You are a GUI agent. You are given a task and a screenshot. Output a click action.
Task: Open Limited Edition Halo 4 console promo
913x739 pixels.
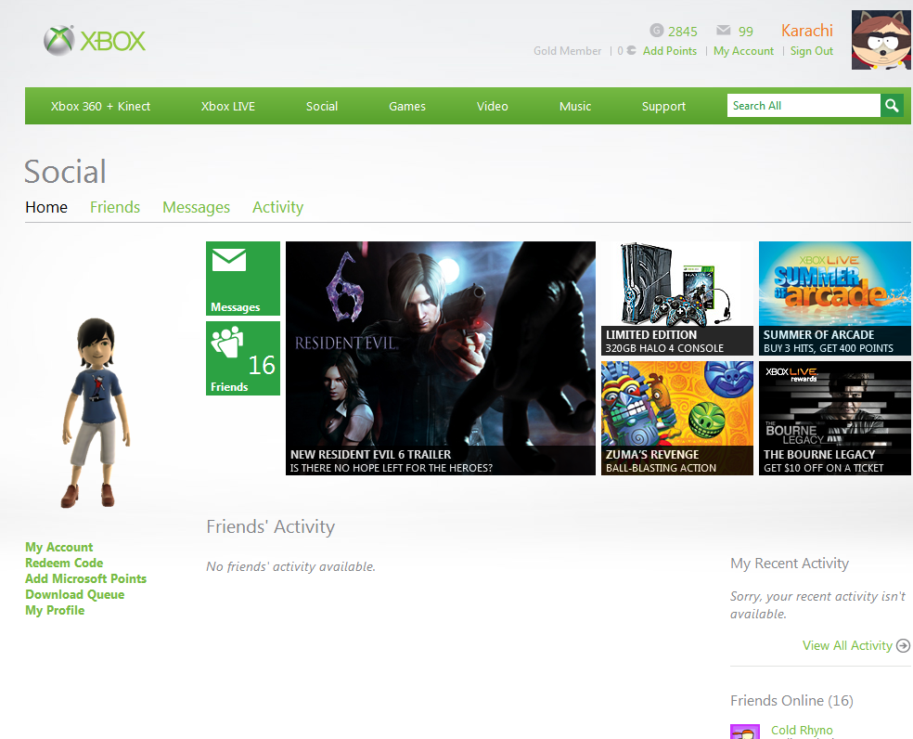tap(677, 298)
